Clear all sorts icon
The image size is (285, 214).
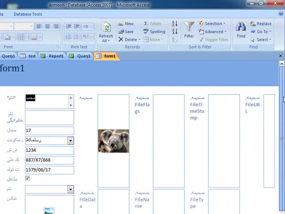(175, 40)
